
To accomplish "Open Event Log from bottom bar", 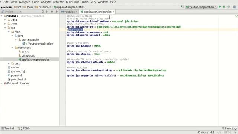I will click(x=229, y=128).
